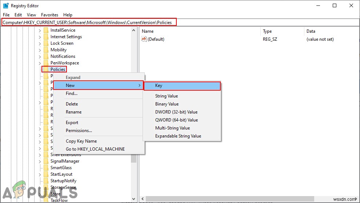Expand the SignalManager key

40,162
